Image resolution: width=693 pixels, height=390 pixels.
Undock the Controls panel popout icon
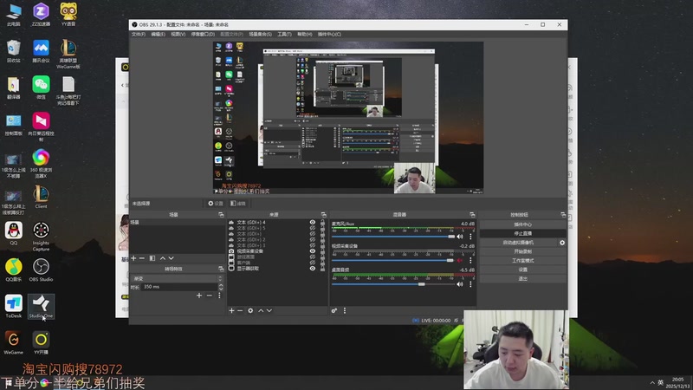[x=563, y=214]
